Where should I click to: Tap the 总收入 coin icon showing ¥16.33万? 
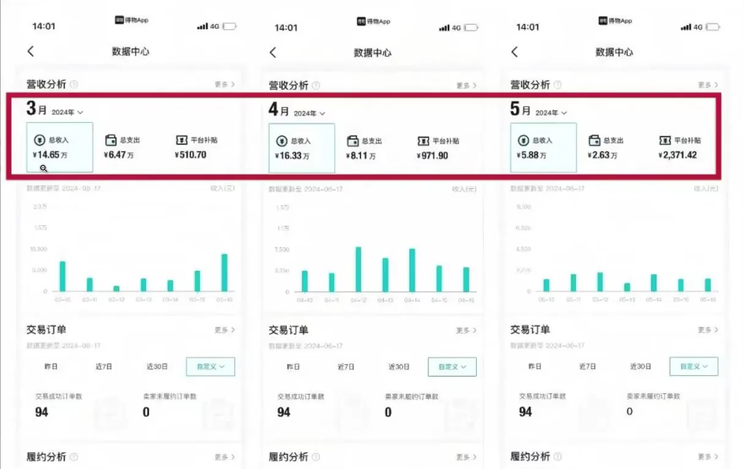[x=282, y=141]
